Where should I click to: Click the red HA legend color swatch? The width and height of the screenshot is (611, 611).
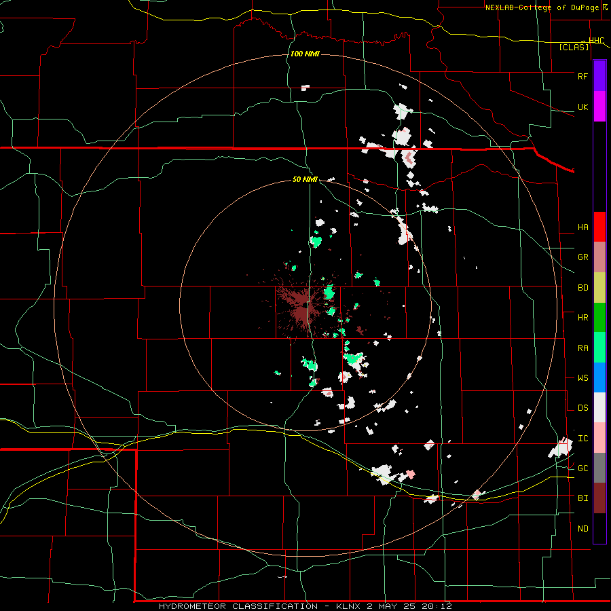(x=599, y=227)
